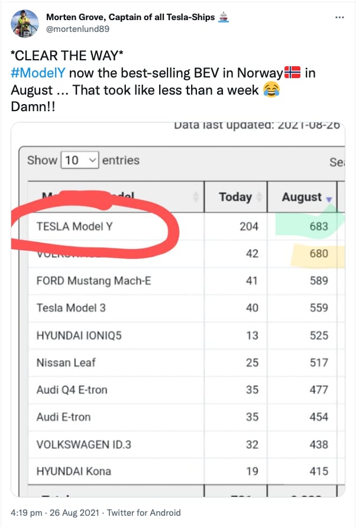Click the Norway flag emoji in the tweet
Viewport: 359px width, 527px height.
pyautogui.click(x=292, y=73)
